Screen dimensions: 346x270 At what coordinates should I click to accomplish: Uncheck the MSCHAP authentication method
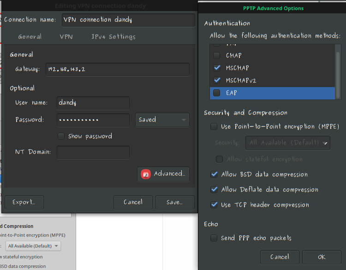coord(217,68)
